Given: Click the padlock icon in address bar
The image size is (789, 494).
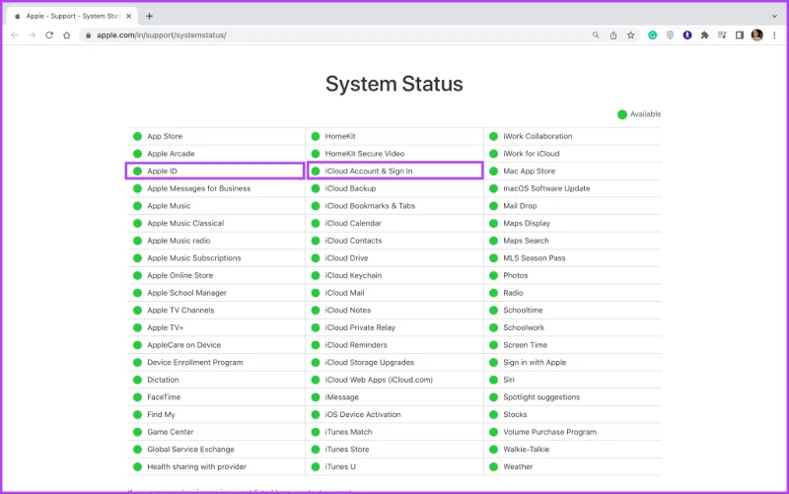Looking at the screenshot, I should 88,35.
